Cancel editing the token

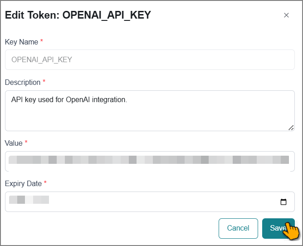238,228
